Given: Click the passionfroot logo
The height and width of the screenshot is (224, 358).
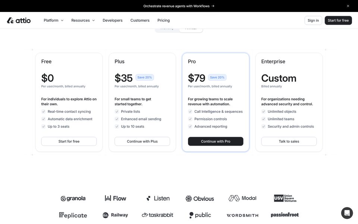Looking at the screenshot, I should (x=285, y=215).
